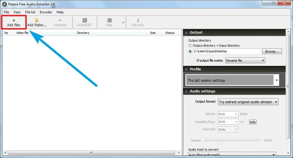Open the File list menu
Screen dimensions: 293x158
[x=30, y=12]
